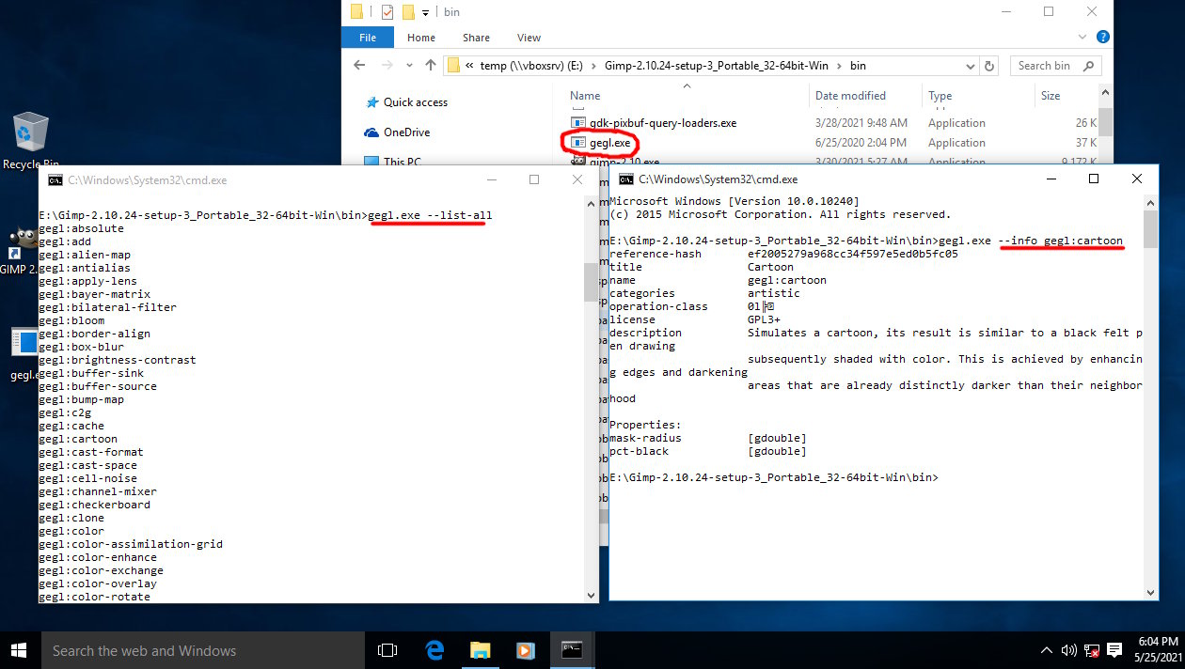Switch to the View ribbon tab
The width and height of the screenshot is (1185, 669).
tap(529, 38)
